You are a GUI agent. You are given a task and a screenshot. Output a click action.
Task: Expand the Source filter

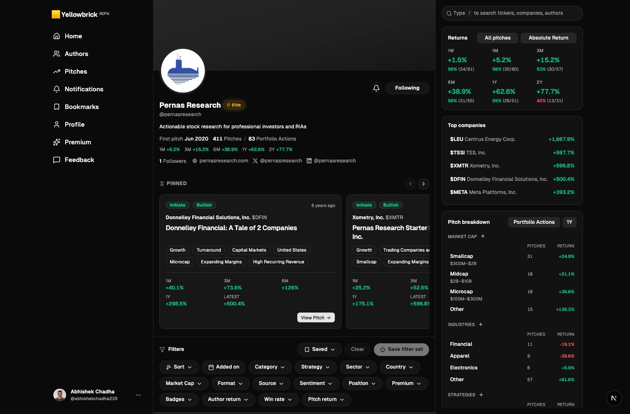pyautogui.click(x=271, y=383)
